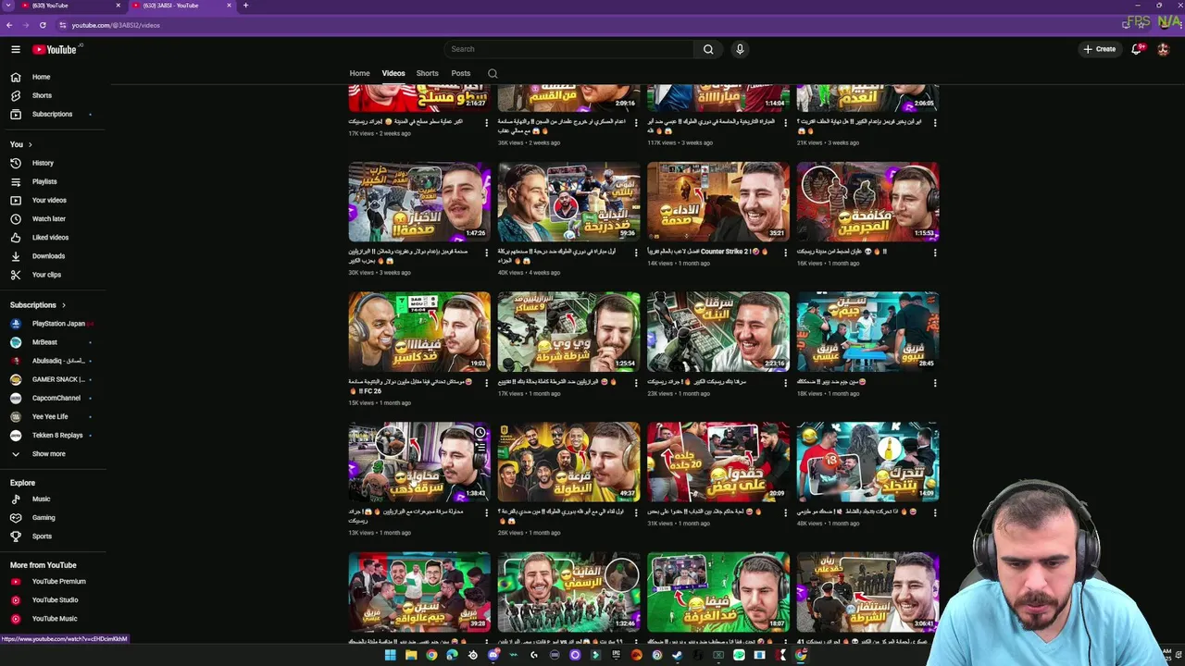Go back with the browser back arrow
The image size is (1185, 666).
point(9,25)
